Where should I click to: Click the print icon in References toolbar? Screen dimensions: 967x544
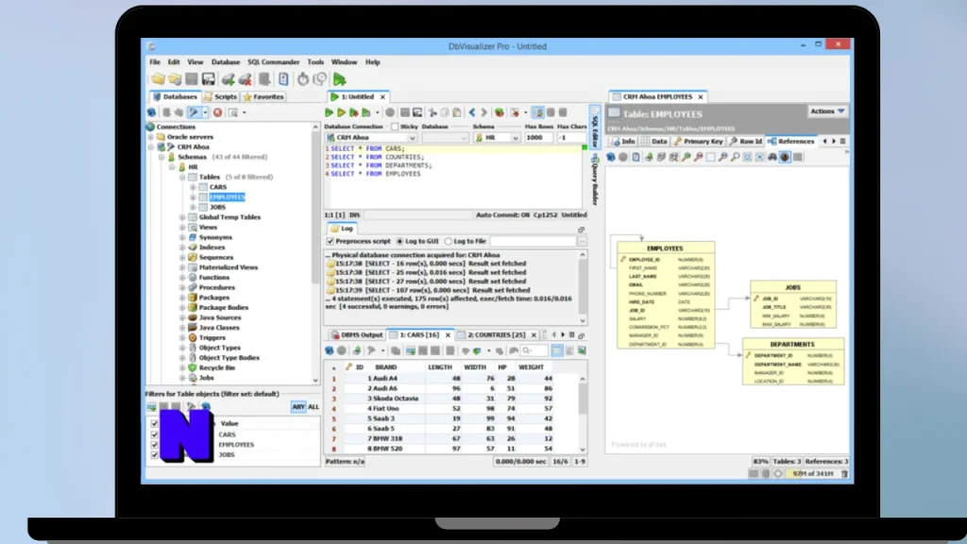661,158
